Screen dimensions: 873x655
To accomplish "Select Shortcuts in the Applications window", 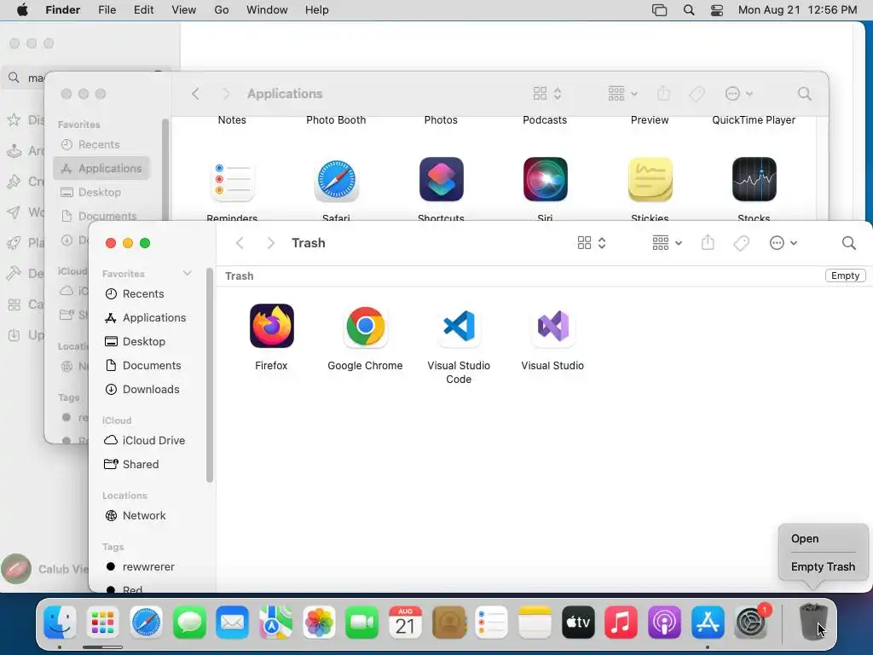I will 441,179.
